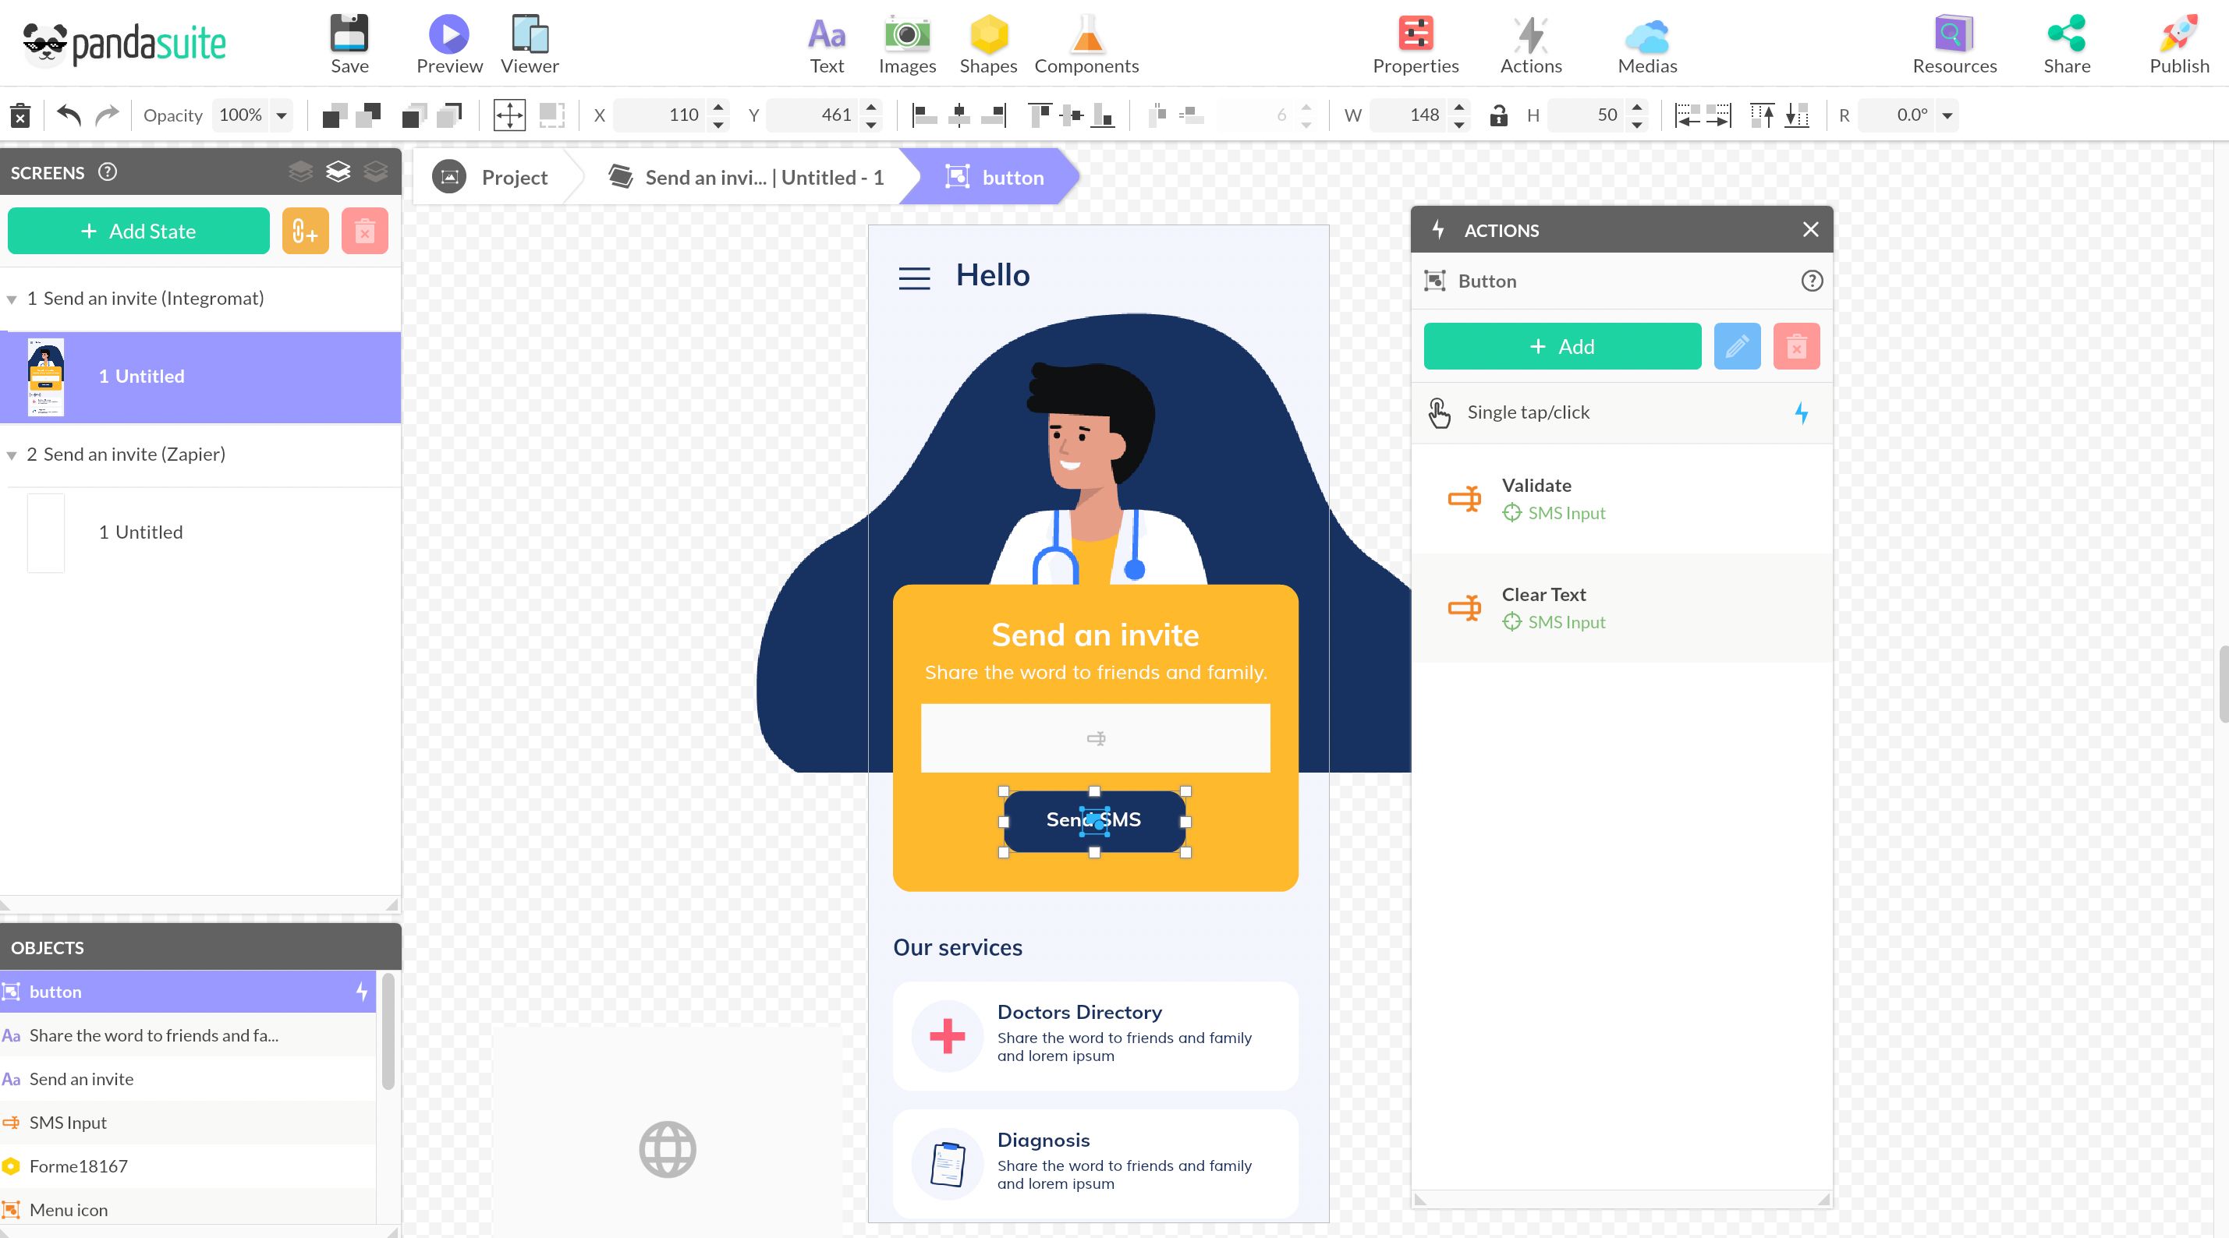This screenshot has width=2229, height=1238.
Task: Toggle the middle layers view icon in Screens
Action: point(338,172)
